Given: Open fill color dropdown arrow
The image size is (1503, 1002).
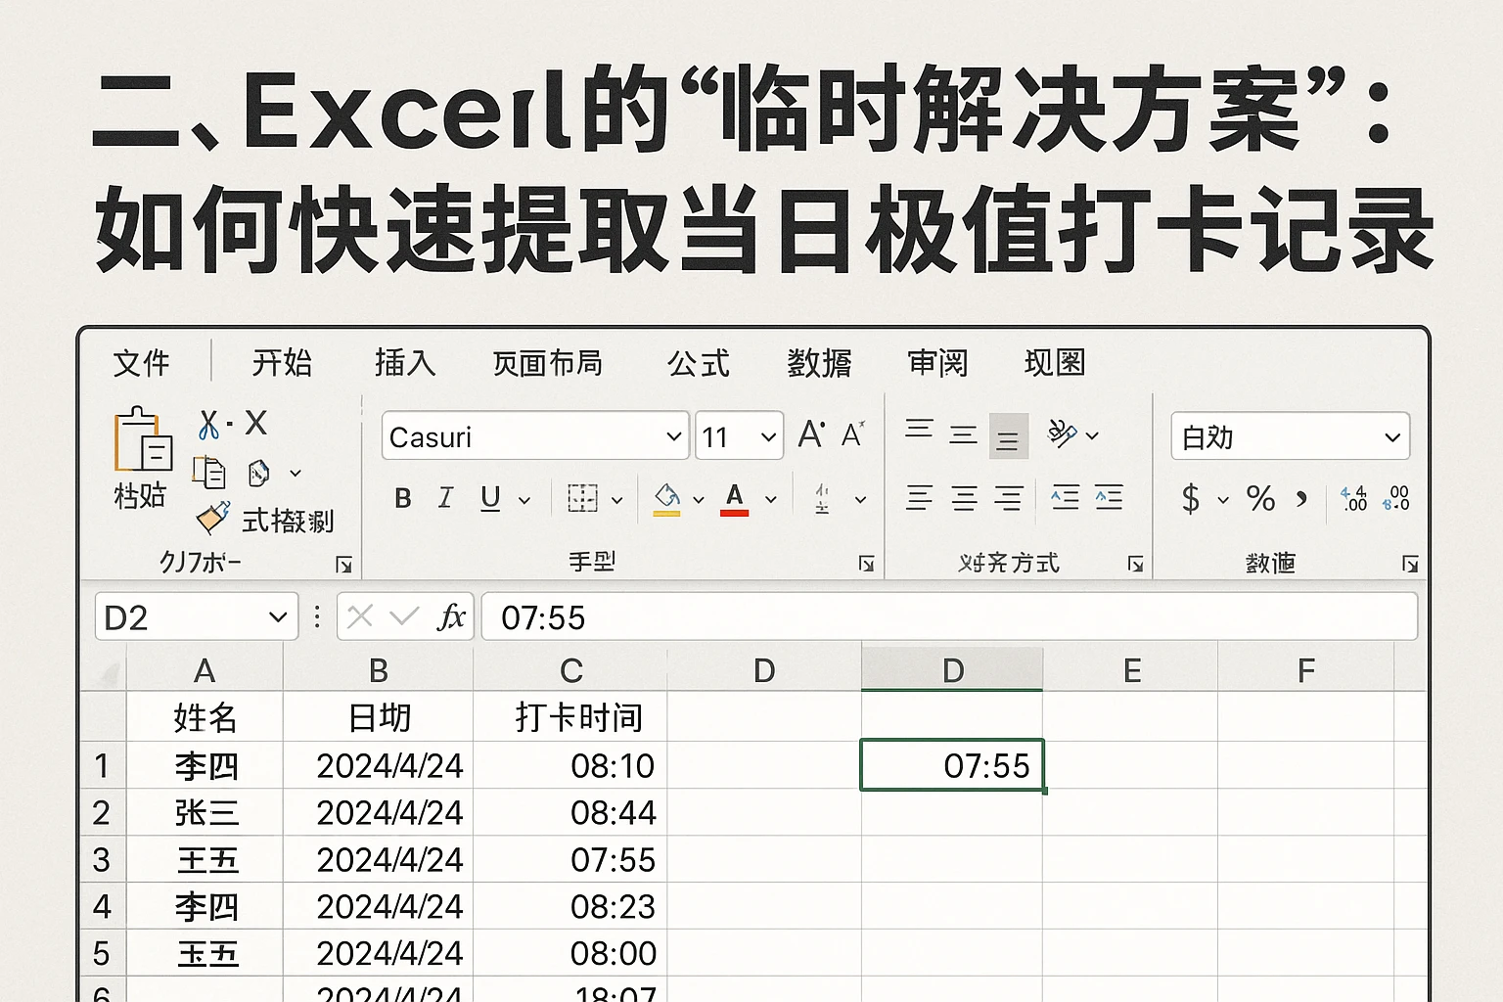Looking at the screenshot, I should 699,500.
